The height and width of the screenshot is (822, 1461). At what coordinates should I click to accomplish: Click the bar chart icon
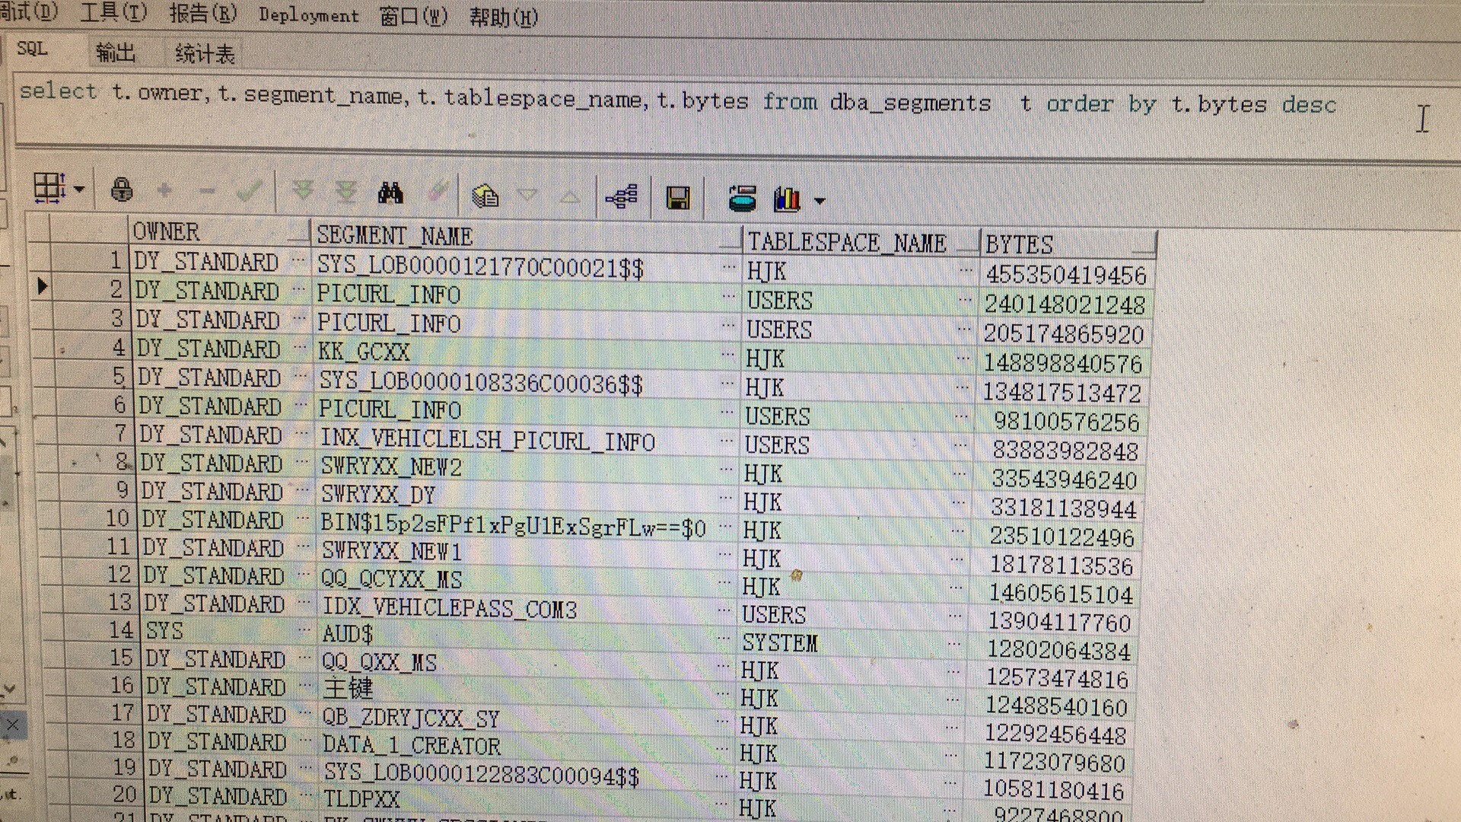[787, 200]
